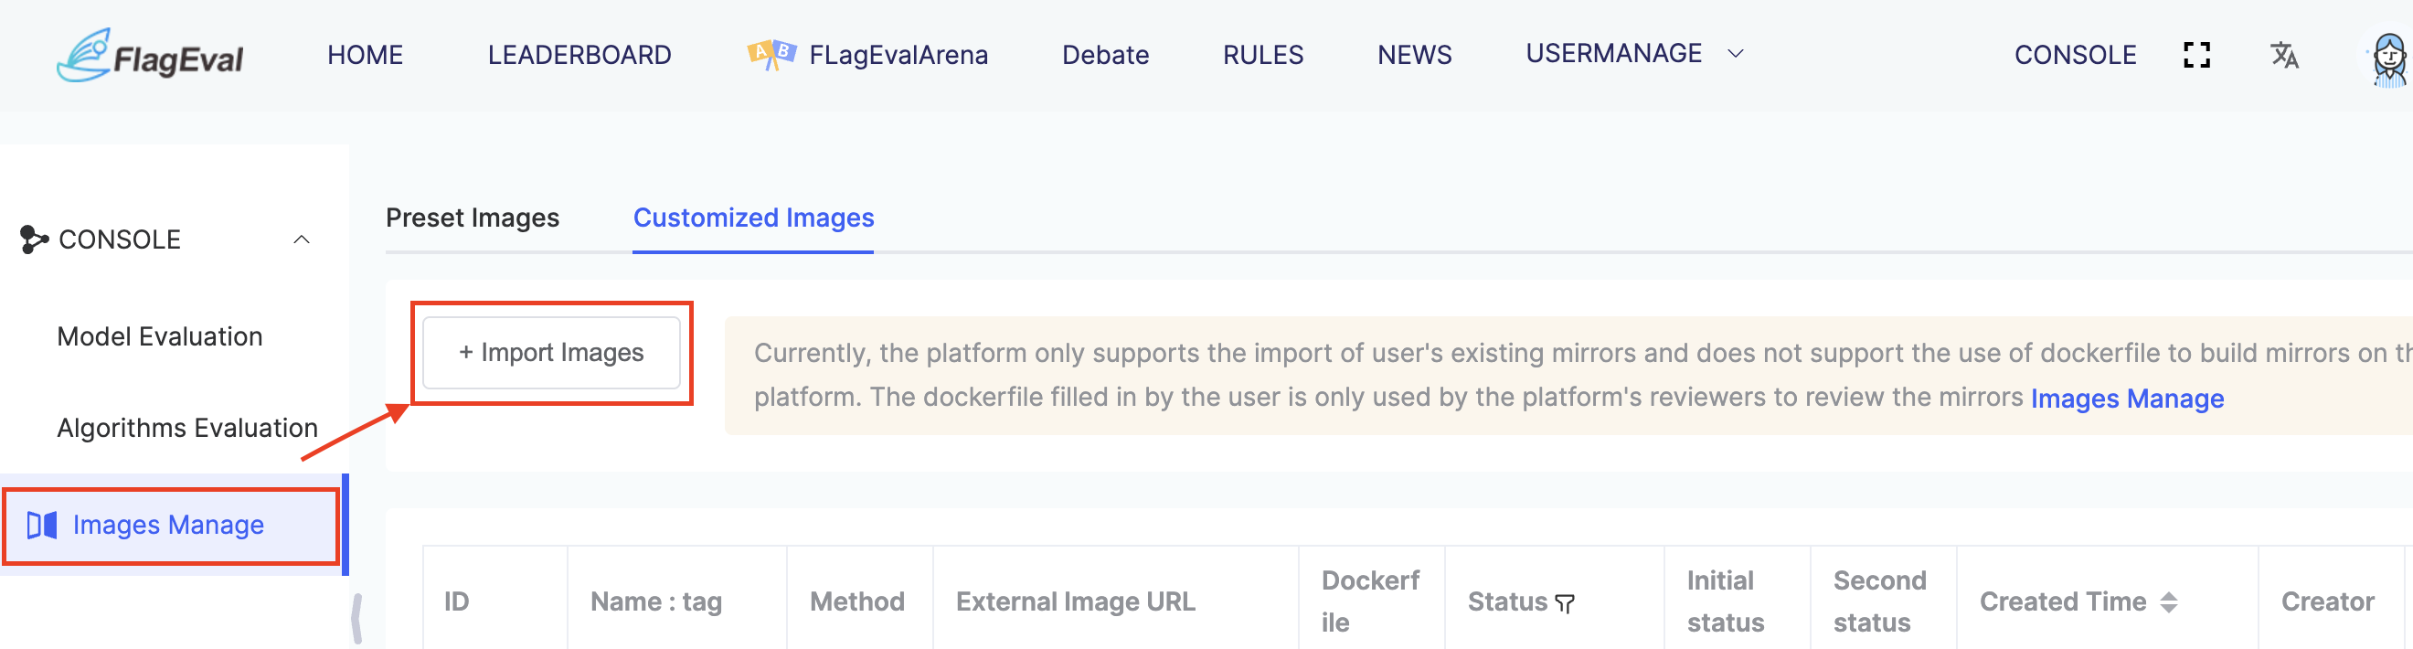This screenshot has height=649, width=2413.
Task: Toggle fullscreen mode icon
Action: coord(2195,55)
